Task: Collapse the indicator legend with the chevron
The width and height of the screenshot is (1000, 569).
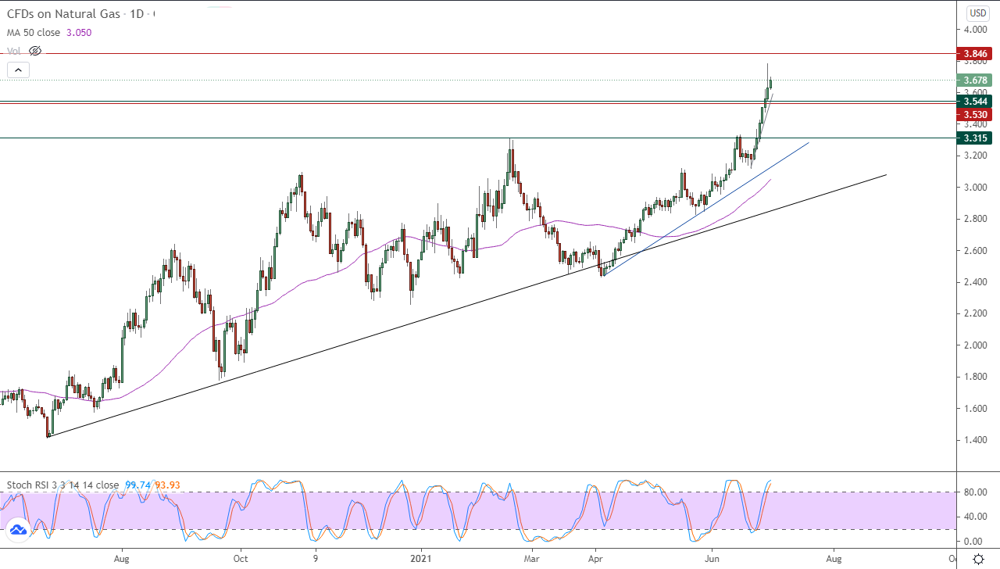Action: click(19, 70)
